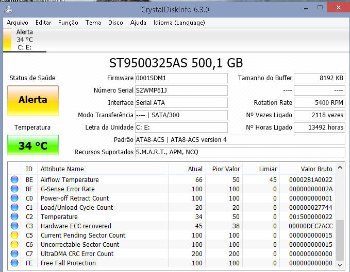The height and width of the screenshot is (272, 350).
Task: Click blue status icon for G-Sense Error Rate
Action: 14,189
